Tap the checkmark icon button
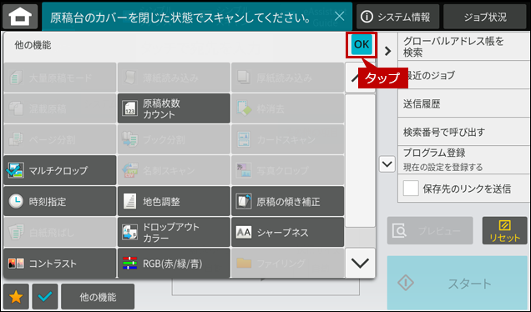The image size is (531, 312). click(x=45, y=297)
